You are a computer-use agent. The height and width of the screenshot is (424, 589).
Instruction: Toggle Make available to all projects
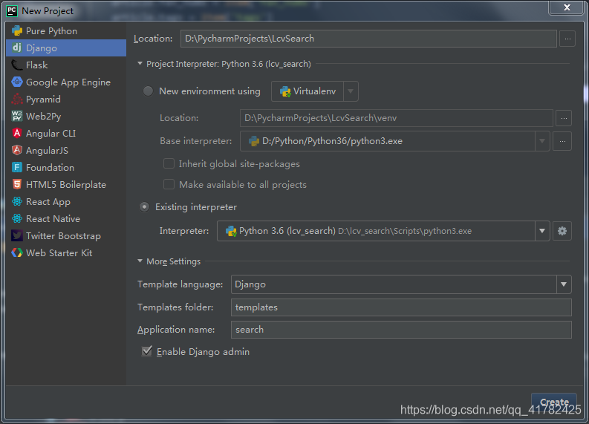click(x=169, y=184)
